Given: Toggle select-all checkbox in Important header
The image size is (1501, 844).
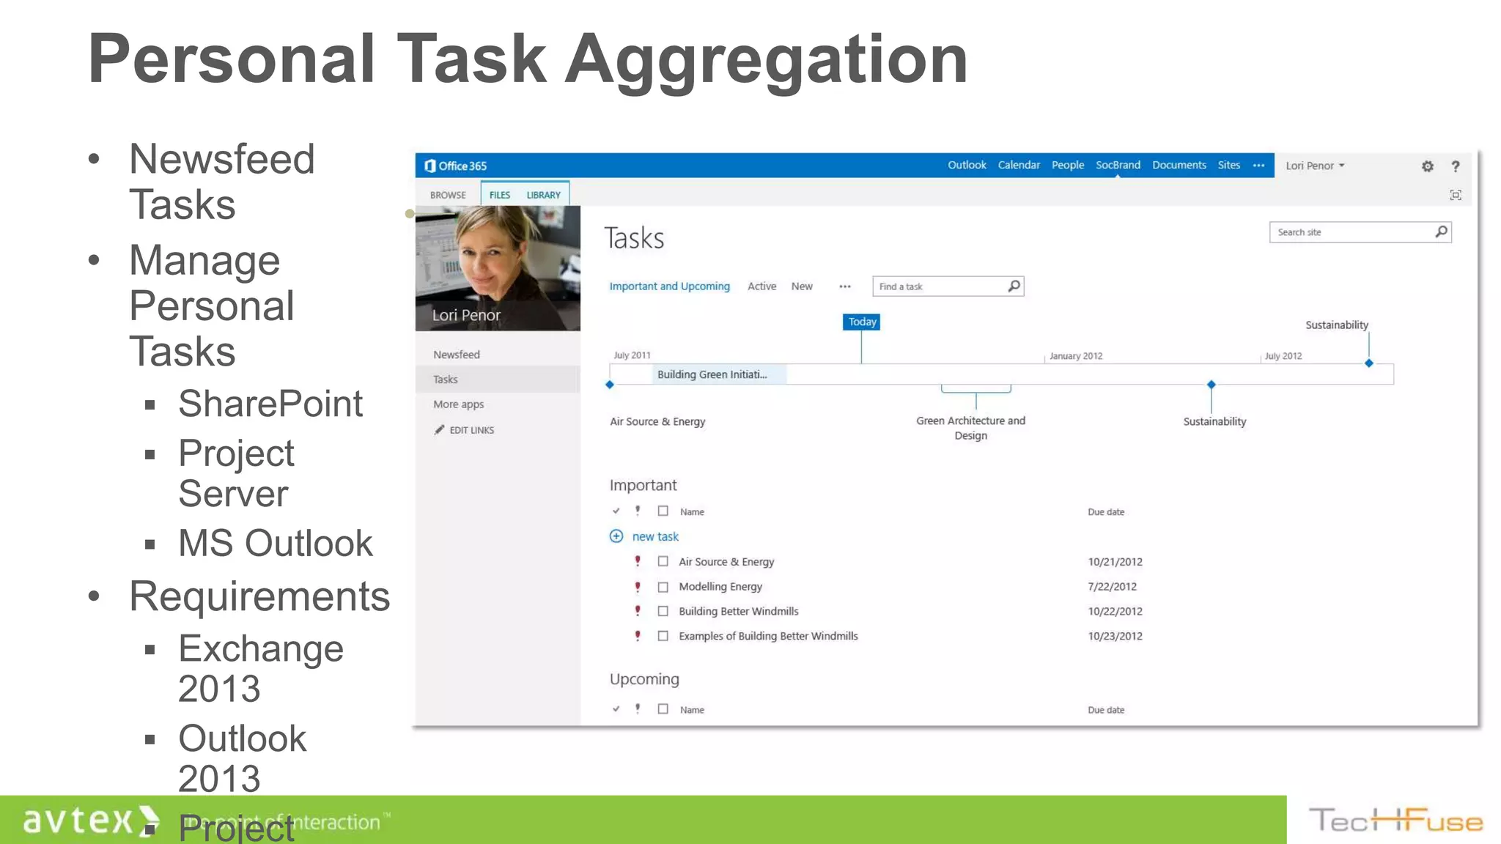Looking at the screenshot, I should [x=663, y=511].
